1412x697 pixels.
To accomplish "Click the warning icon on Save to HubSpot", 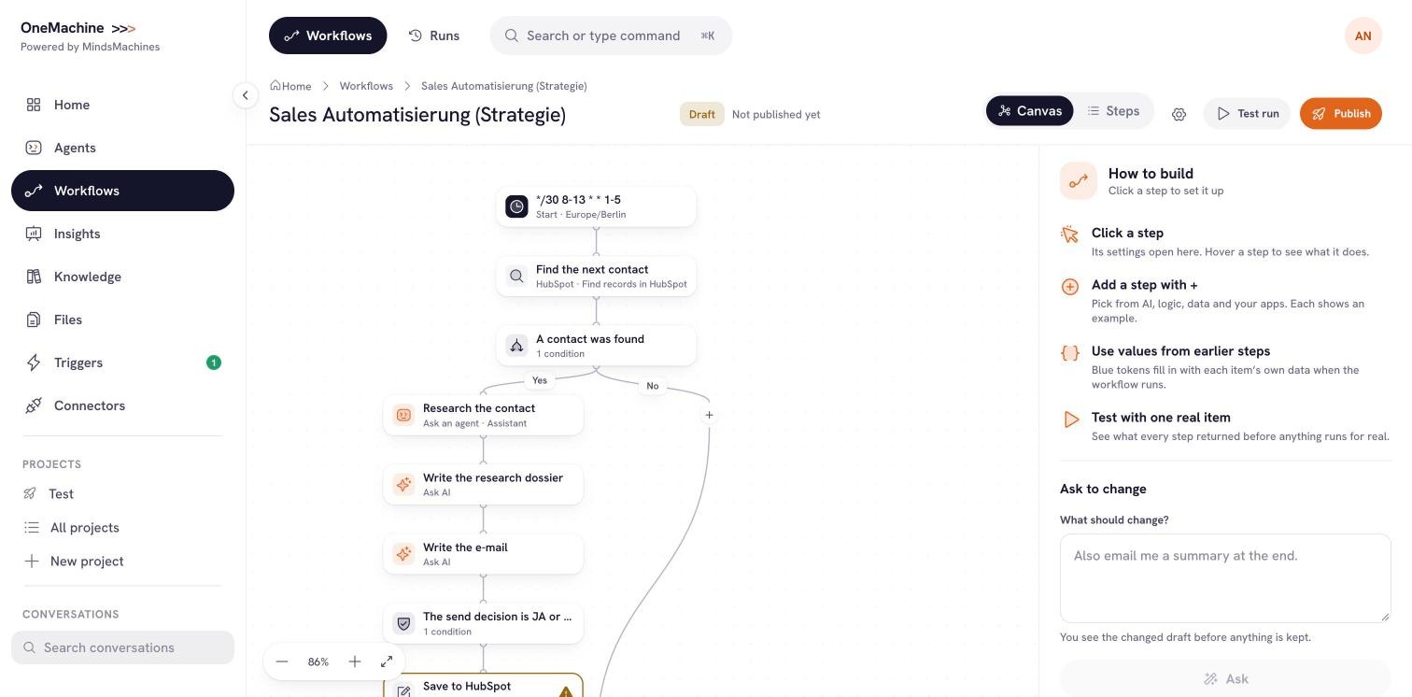I will pos(566,692).
